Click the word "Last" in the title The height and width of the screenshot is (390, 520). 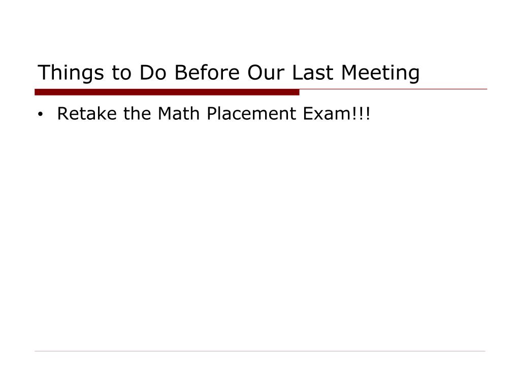[312, 72]
